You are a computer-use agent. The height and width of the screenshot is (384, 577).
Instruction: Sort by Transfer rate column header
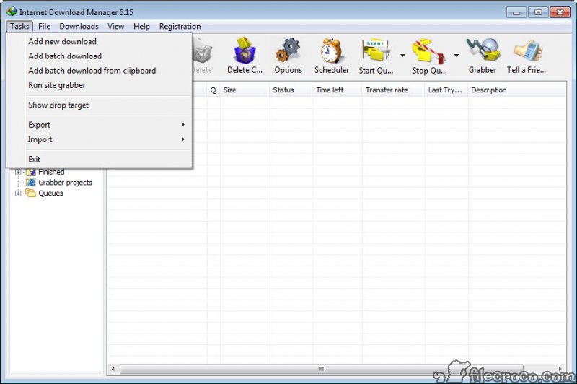(393, 90)
